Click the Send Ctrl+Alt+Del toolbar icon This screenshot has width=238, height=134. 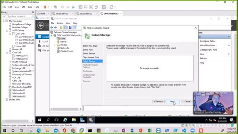pyautogui.click(x=55, y=7)
